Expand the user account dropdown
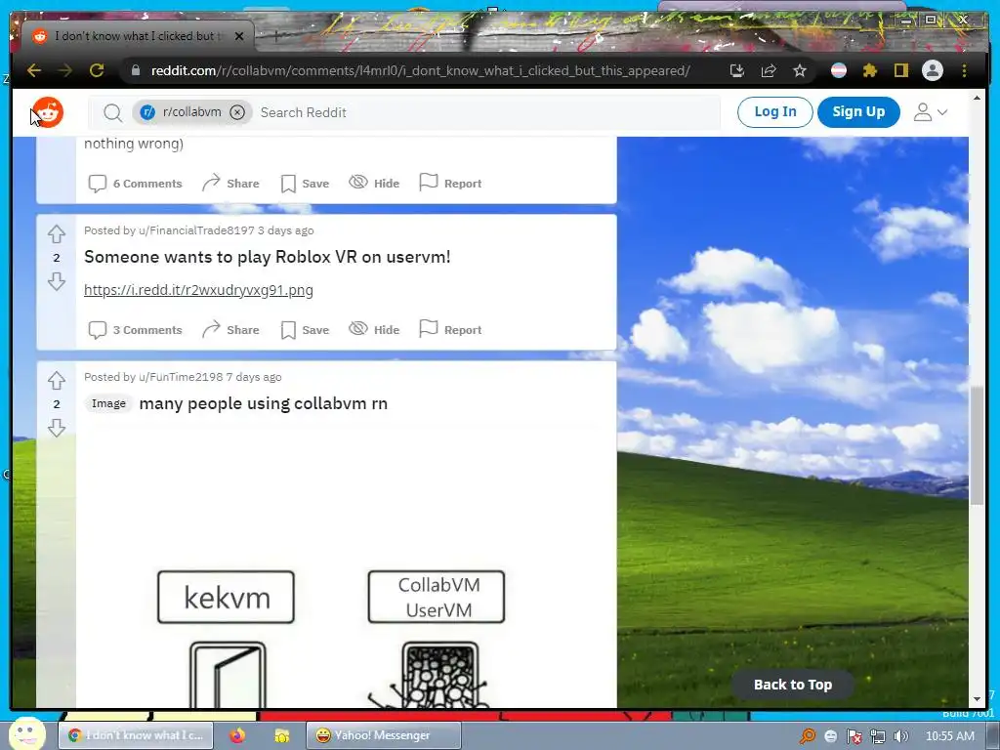The width and height of the screenshot is (1000, 750). click(930, 112)
